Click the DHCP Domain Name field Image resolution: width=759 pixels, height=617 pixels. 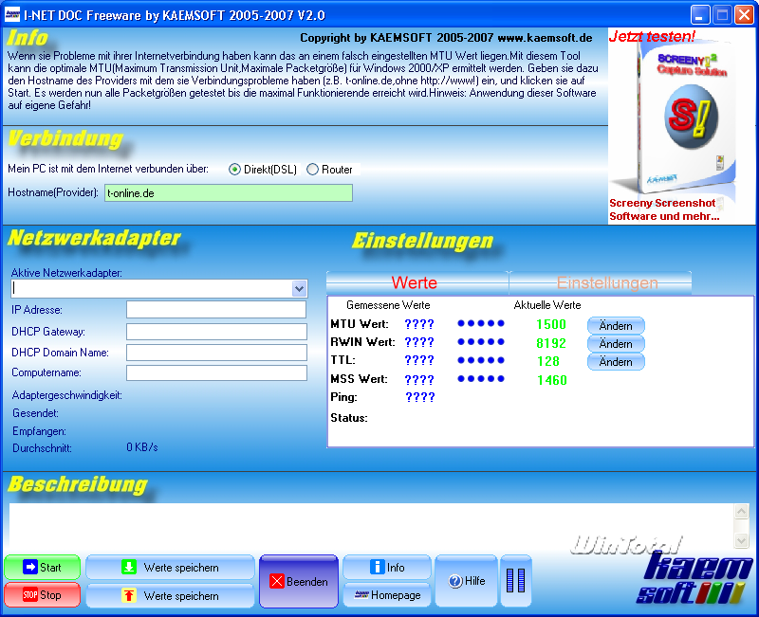[216, 353]
